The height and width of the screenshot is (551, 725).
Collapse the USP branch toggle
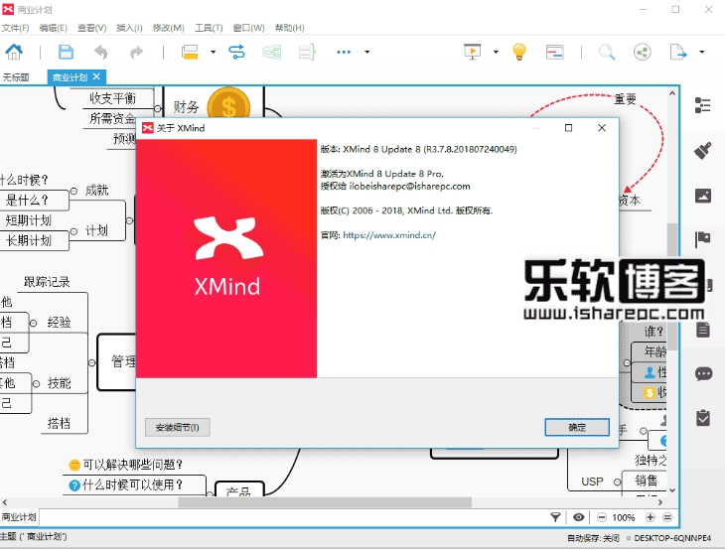pos(618,482)
